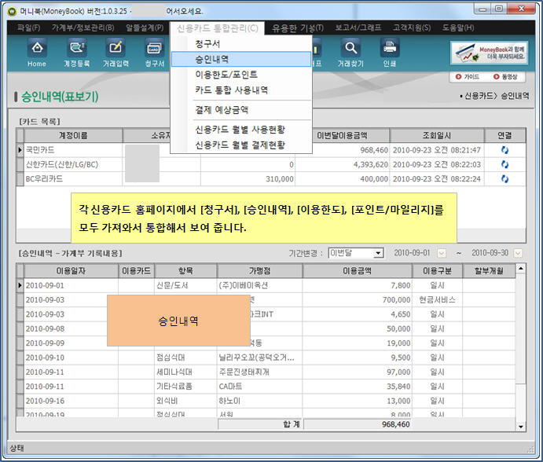The image size is (543, 462).
Task: Click the Home toolbar icon
Action: coord(37,51)
